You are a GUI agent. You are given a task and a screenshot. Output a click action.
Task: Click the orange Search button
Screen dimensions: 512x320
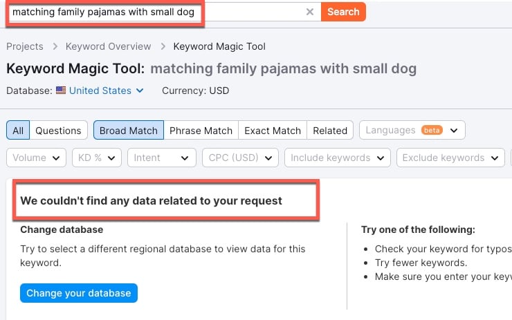tap(343, 12)
